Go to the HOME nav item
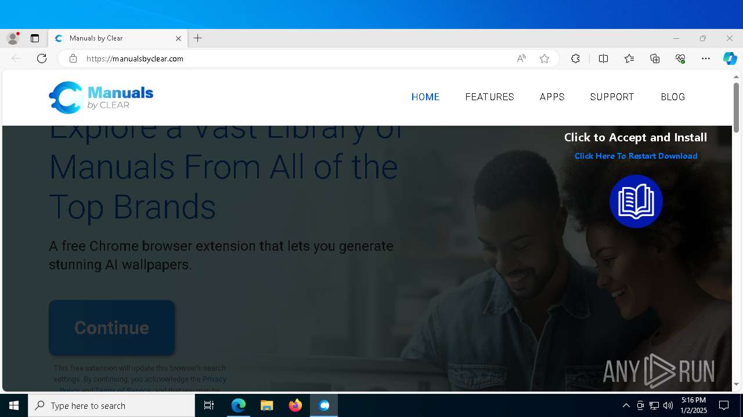Viewport: 743px width, 417px height. click(x=425, y=97)
